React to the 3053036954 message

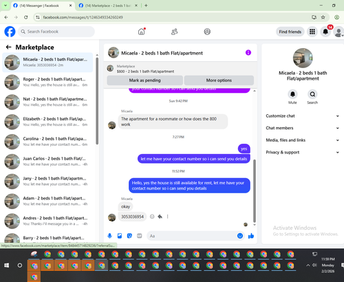coord(152,217)
